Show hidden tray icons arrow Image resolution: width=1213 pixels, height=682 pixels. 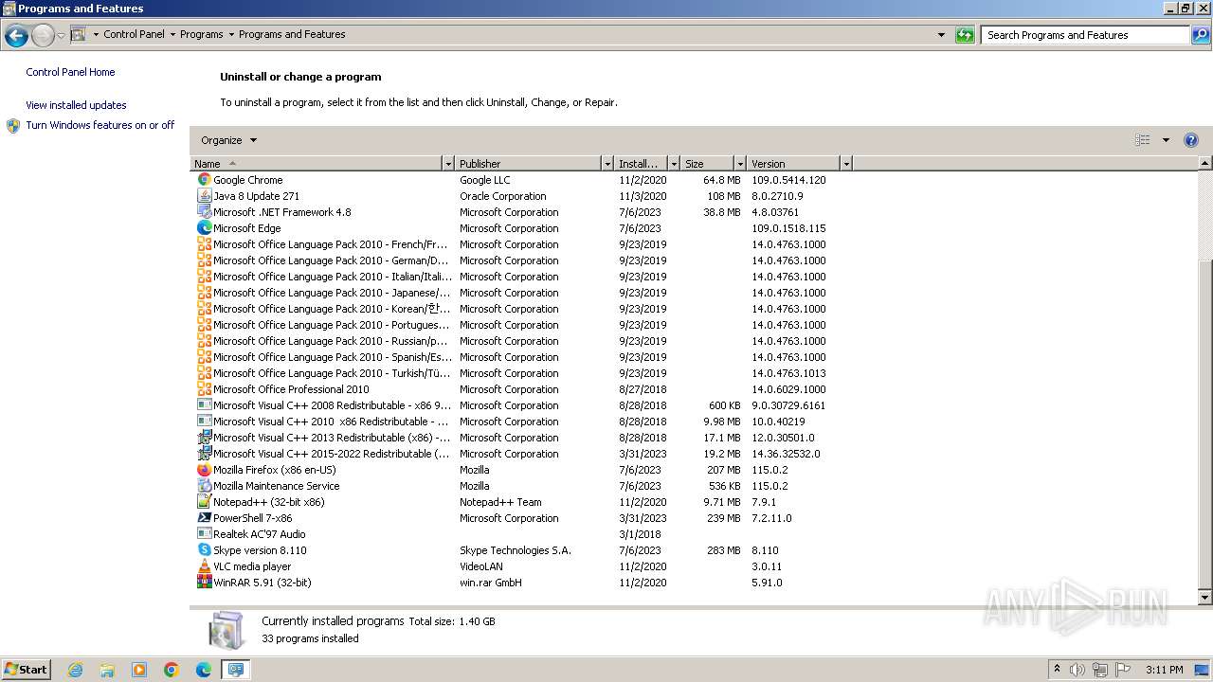click(1057, 670)
